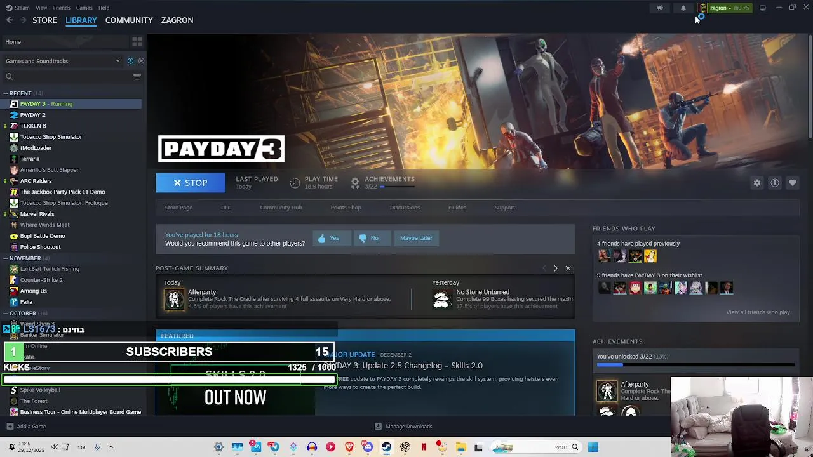Image resolution: width=813 pixels, height=457 pixels.
Task: Switch to the COMMUNITY tab
Action: [129, 20]
